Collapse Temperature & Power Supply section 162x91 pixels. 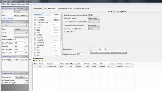(27, 74)
